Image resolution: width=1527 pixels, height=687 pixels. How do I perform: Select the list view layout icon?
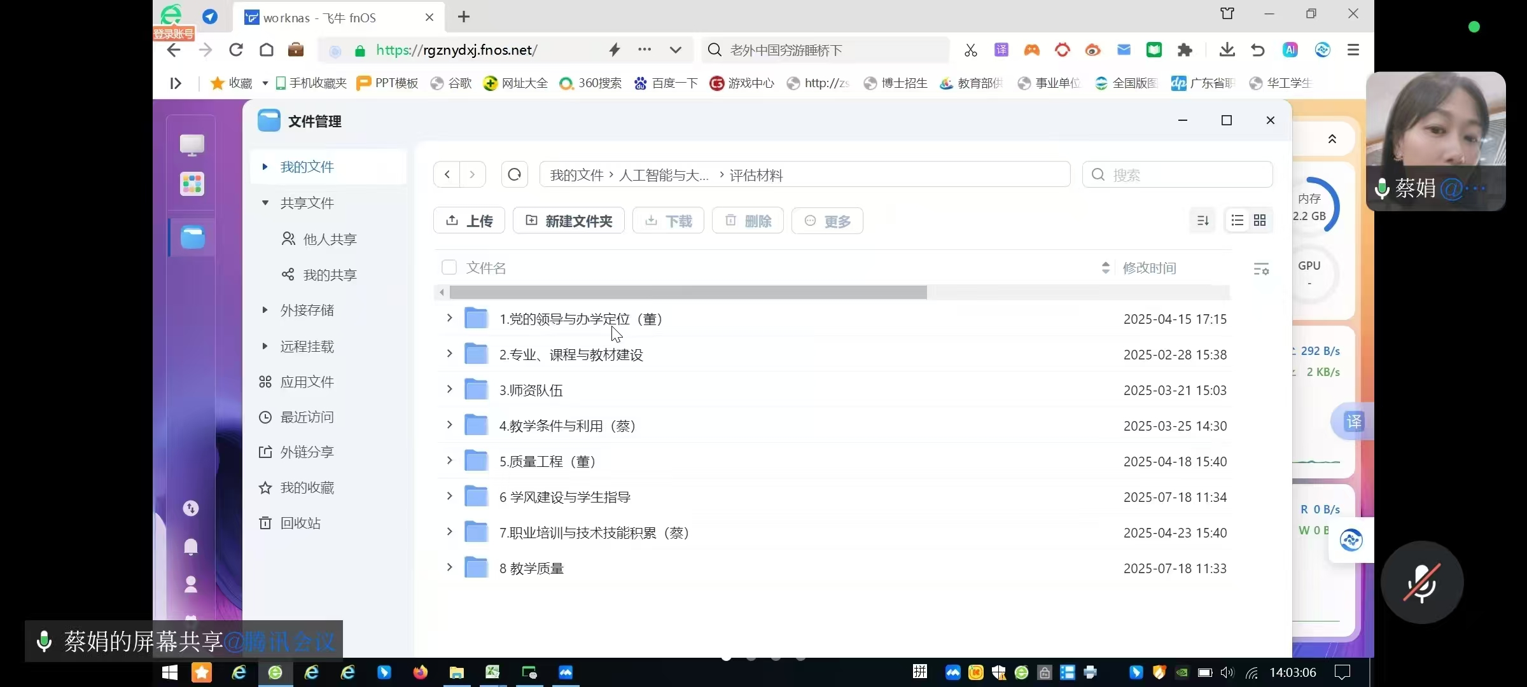(x=1237, y=221)
